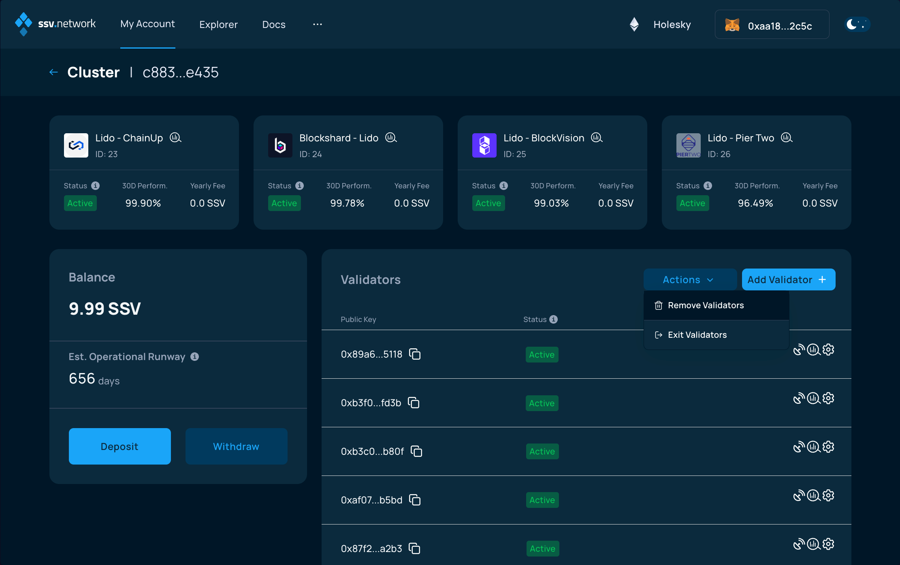Open explorer chart icon for validator 0xb3c0...b80f
Screen dimensions: 900x565
pos(814,447)
